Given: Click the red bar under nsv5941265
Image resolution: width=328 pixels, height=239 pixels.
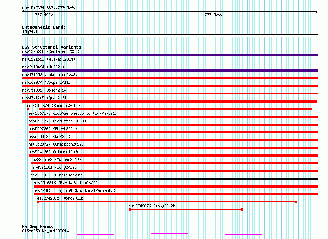Looking at the screenshot, I should click(x=173, y=156).
